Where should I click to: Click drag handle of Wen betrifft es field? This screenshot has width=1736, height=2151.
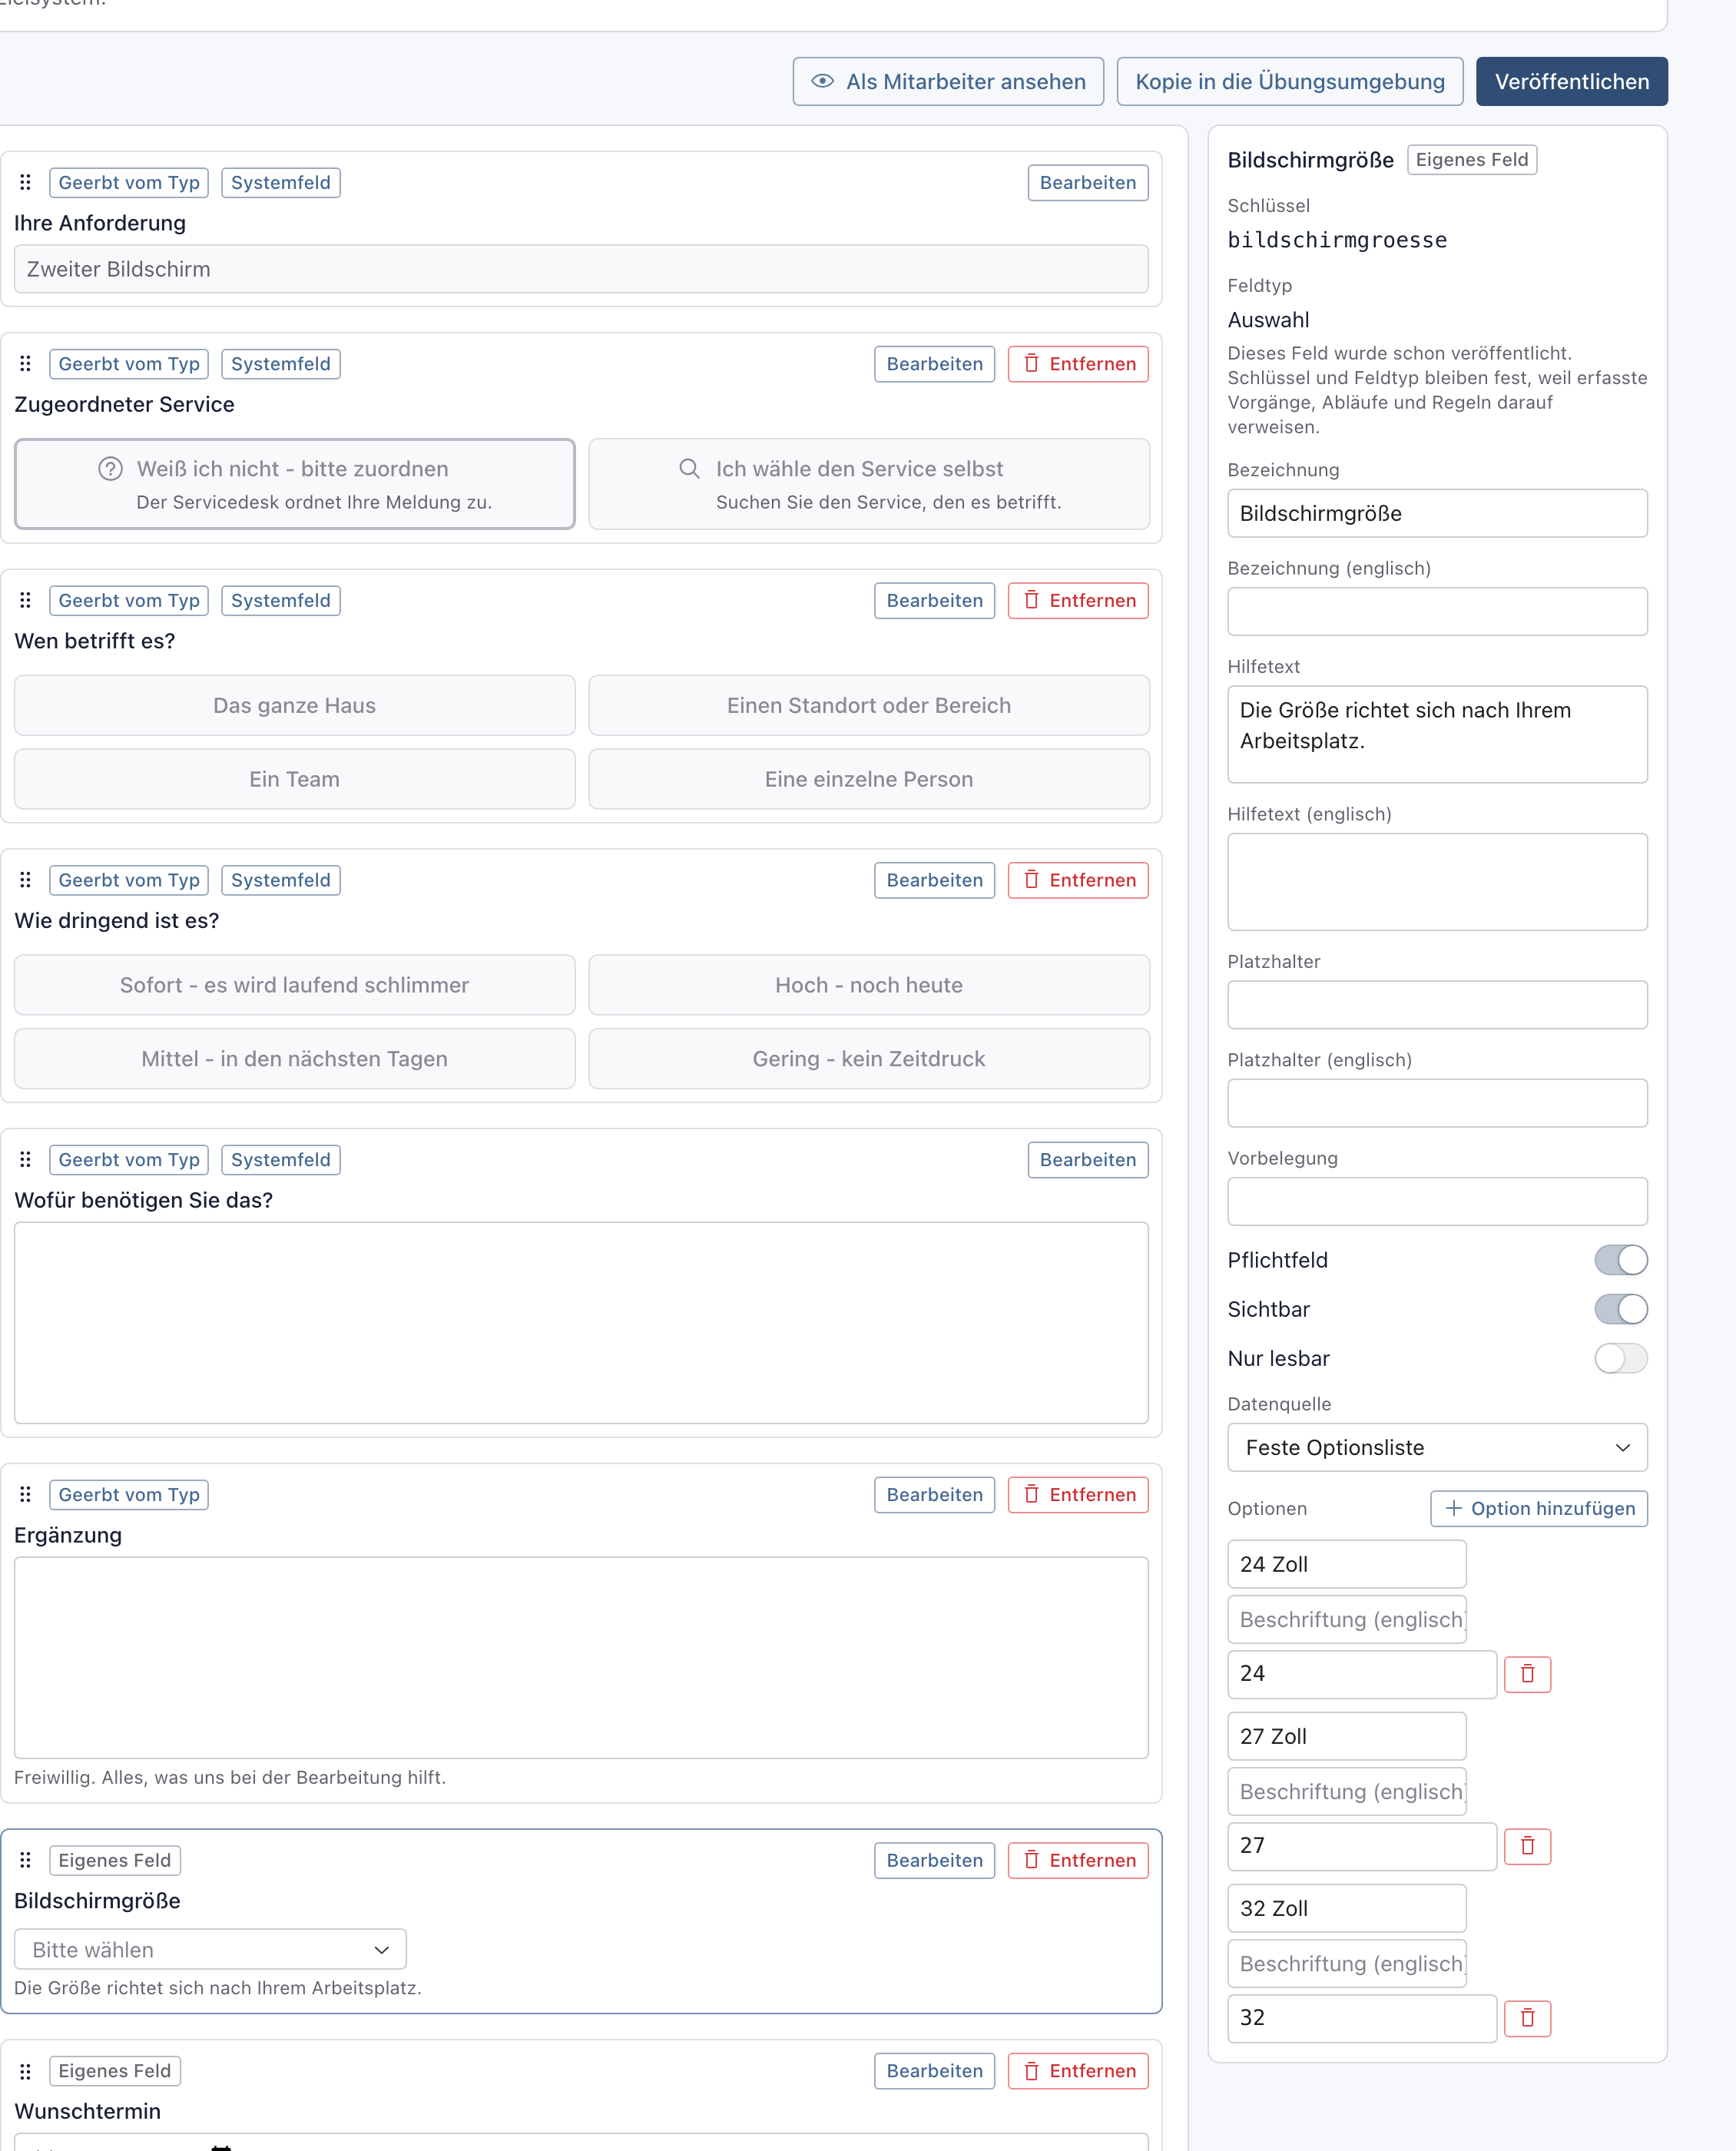click(x=26, y=600)
